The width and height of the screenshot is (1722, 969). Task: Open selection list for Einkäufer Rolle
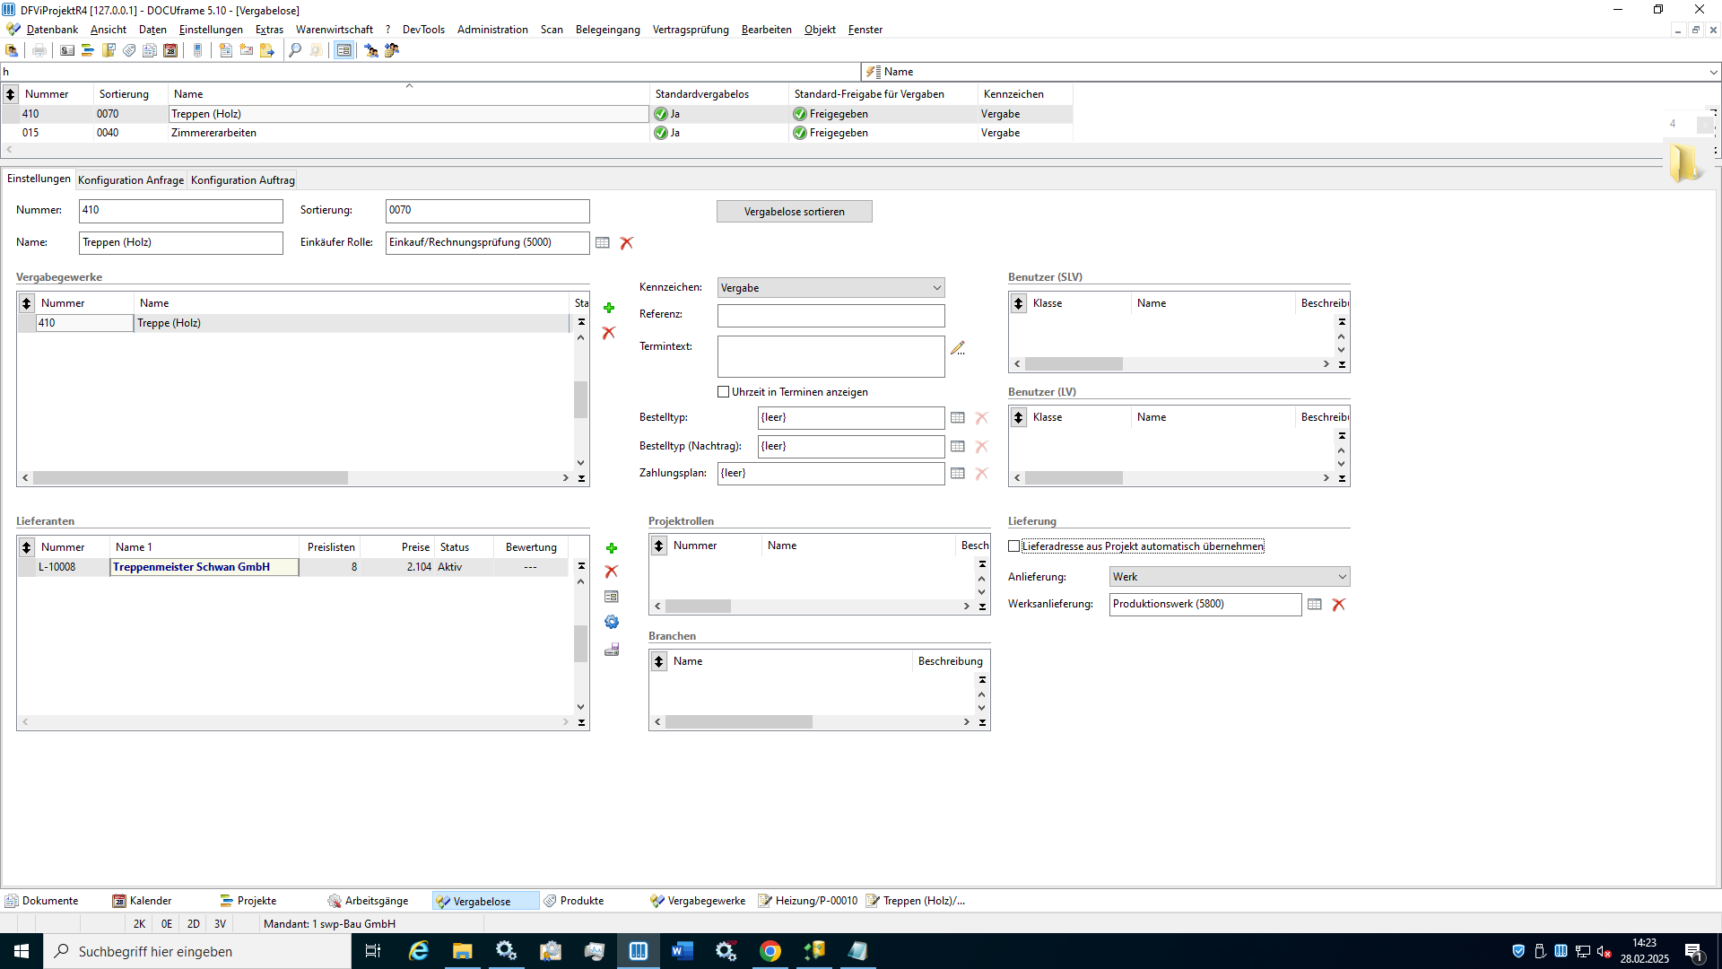(x=603, y=243)
